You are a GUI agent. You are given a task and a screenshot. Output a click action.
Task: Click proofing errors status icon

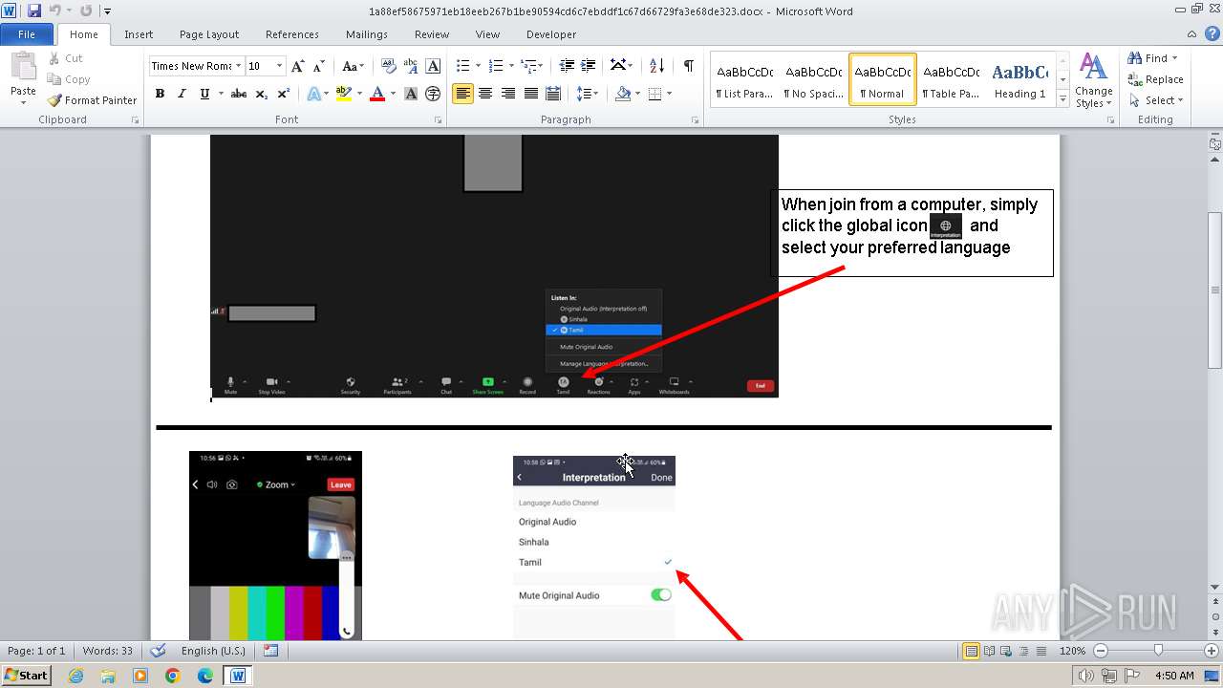coord(159,651)
